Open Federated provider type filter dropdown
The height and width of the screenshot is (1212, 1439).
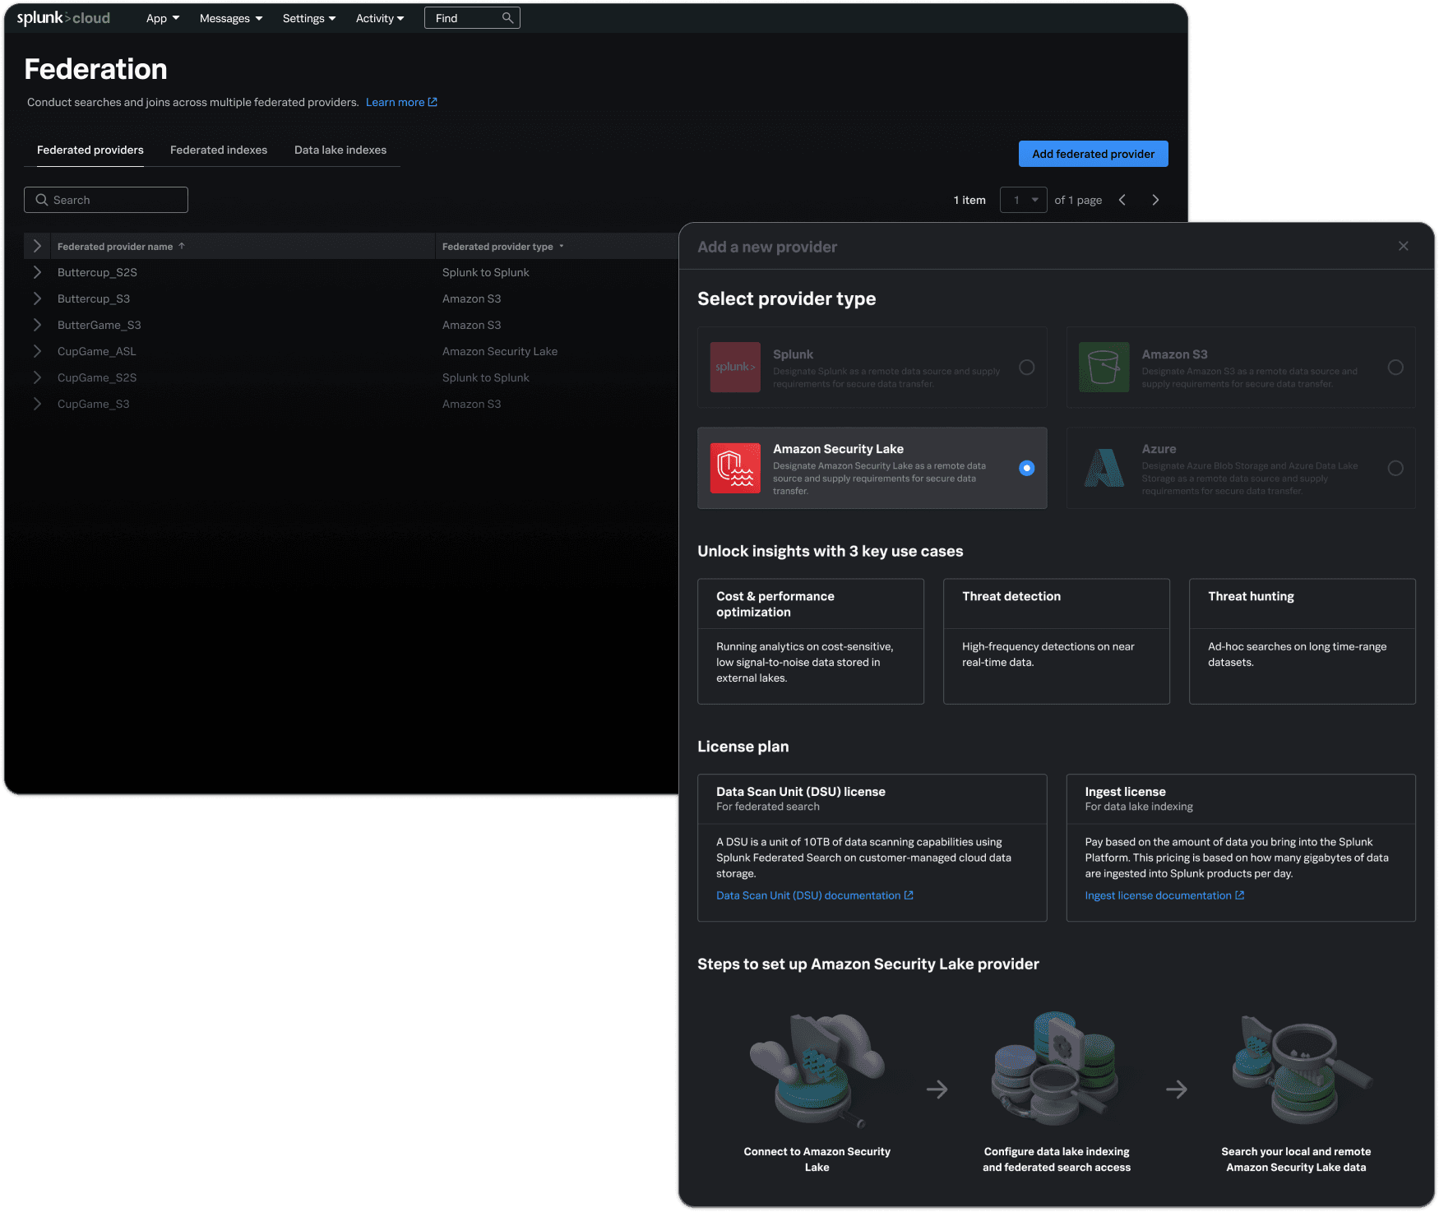coord(562,246)
